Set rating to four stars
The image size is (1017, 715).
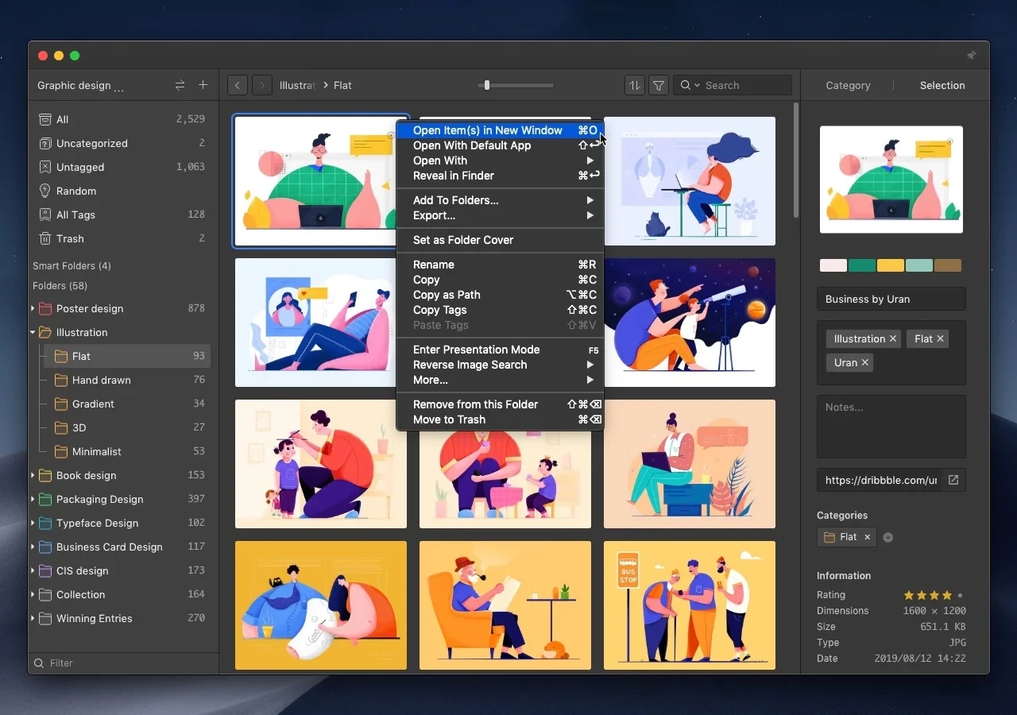[x=947, y=595]
